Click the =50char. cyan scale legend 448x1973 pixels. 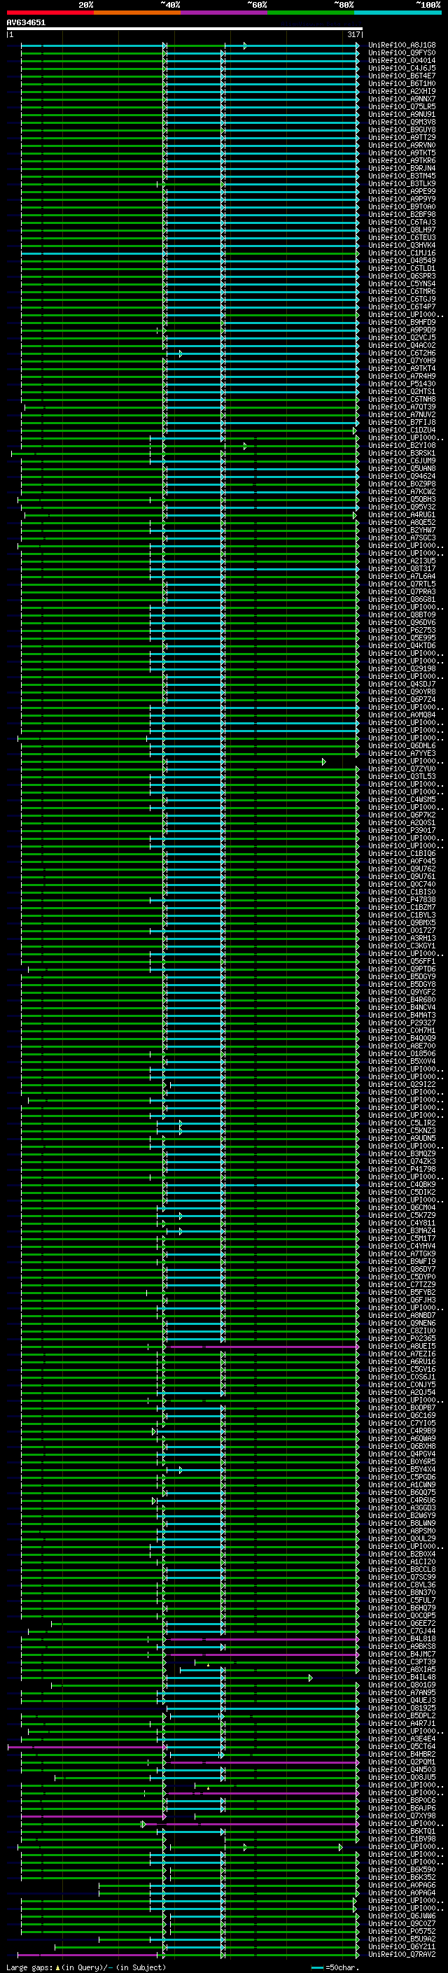point(335,1967)
